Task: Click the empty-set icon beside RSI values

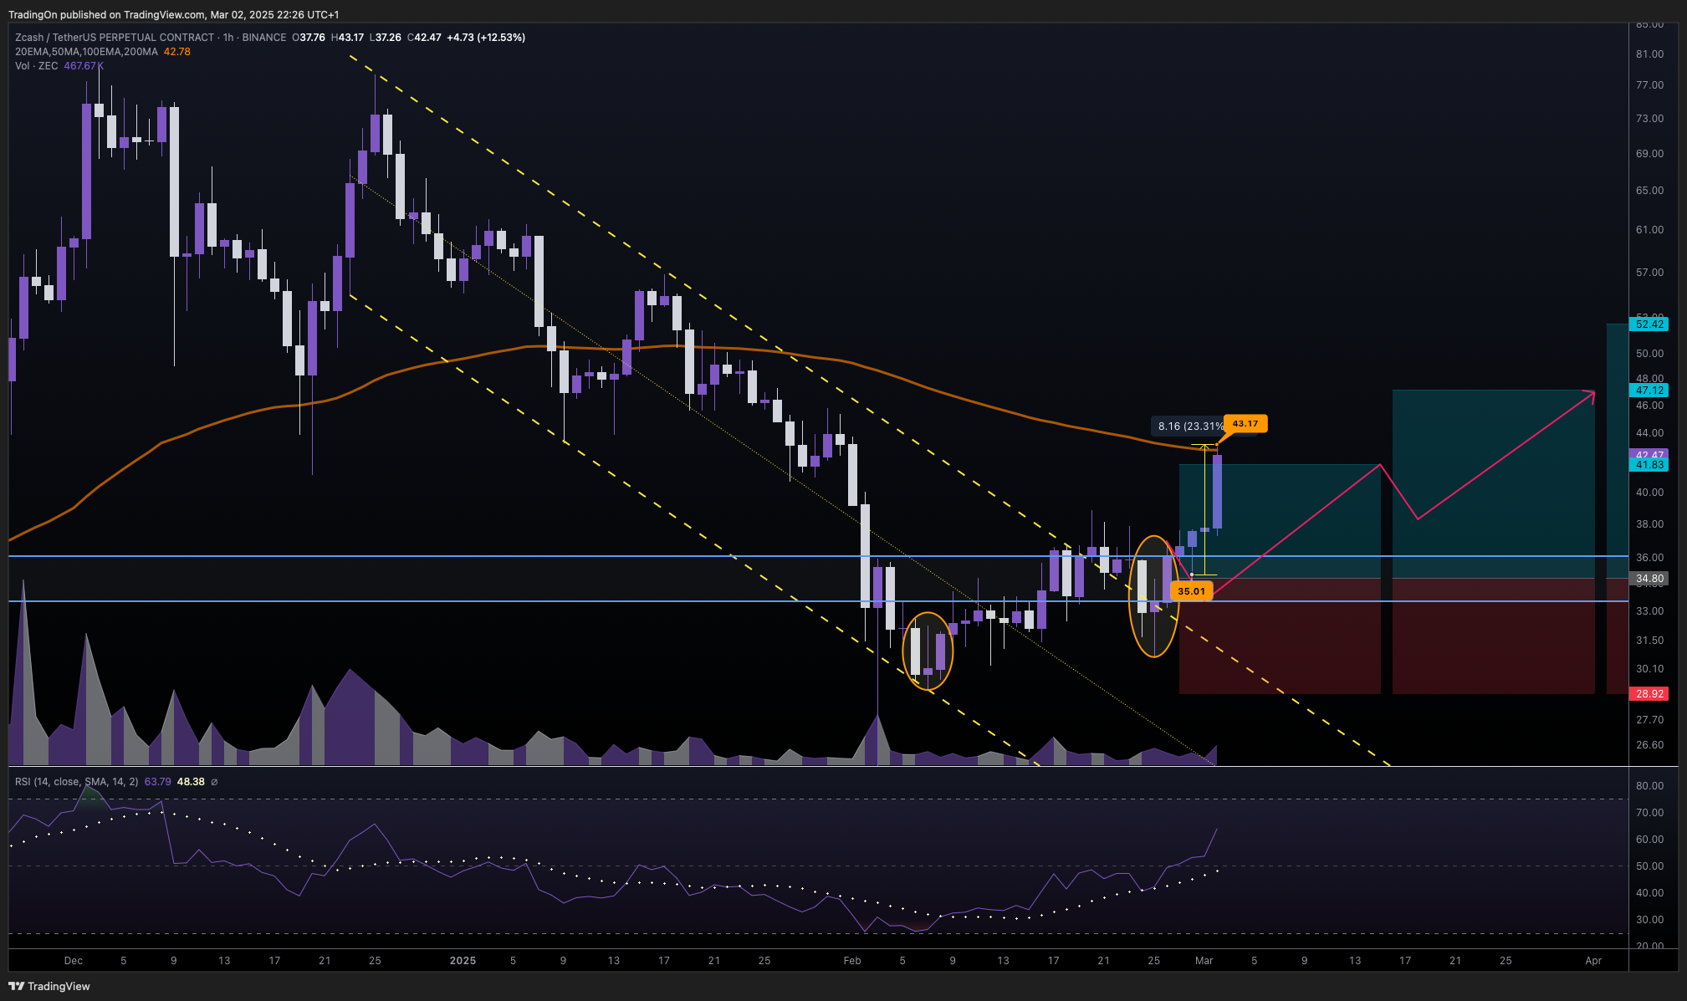Action: point(214,782)
